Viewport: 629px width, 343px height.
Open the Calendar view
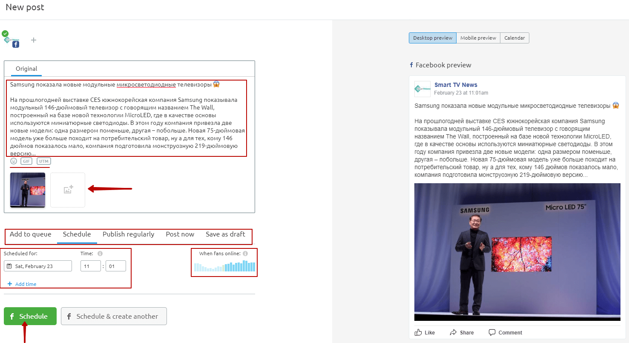(x=514, y=38)
